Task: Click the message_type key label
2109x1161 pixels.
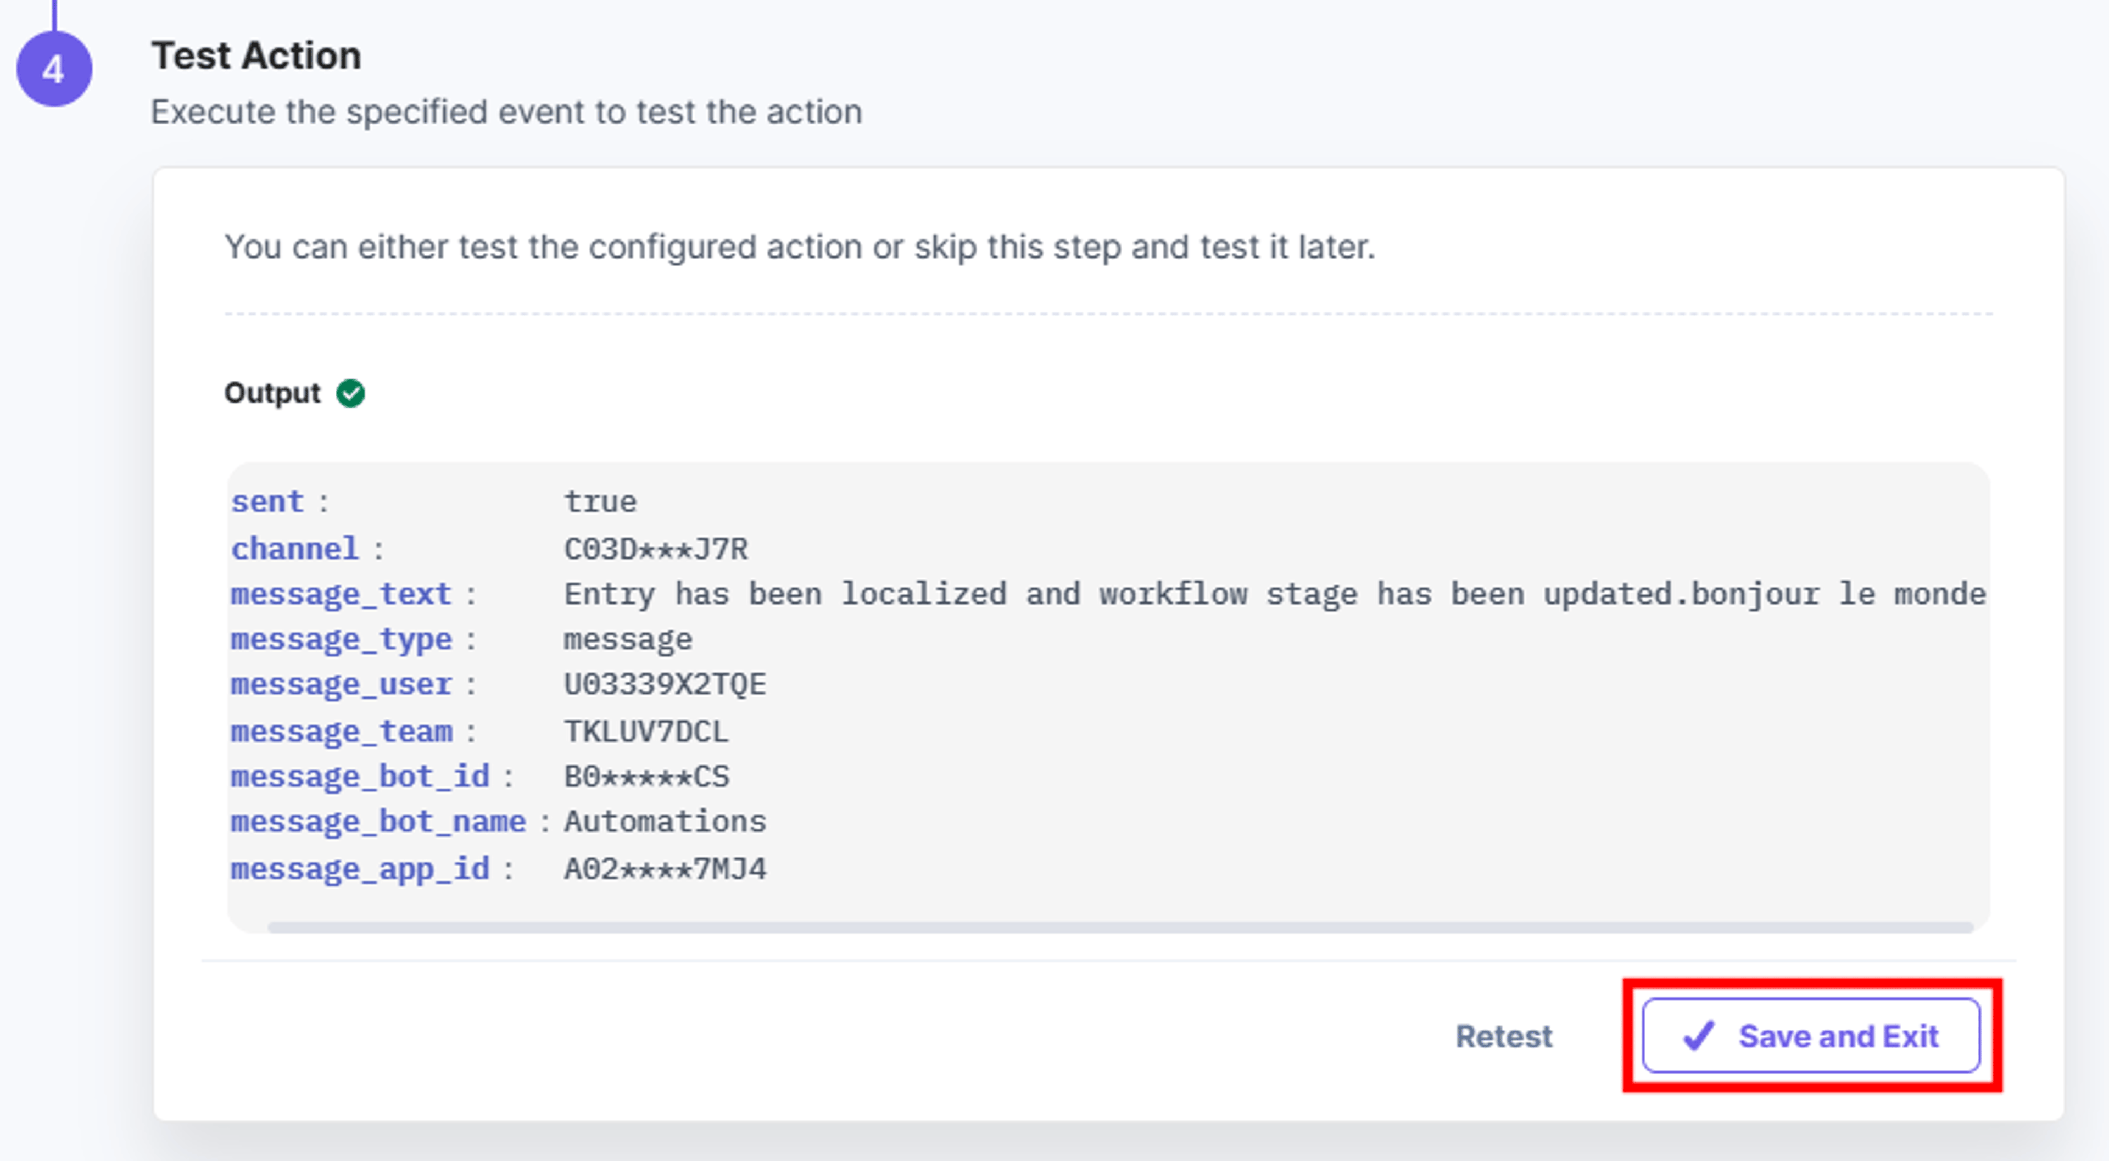Action: point(342,640)
